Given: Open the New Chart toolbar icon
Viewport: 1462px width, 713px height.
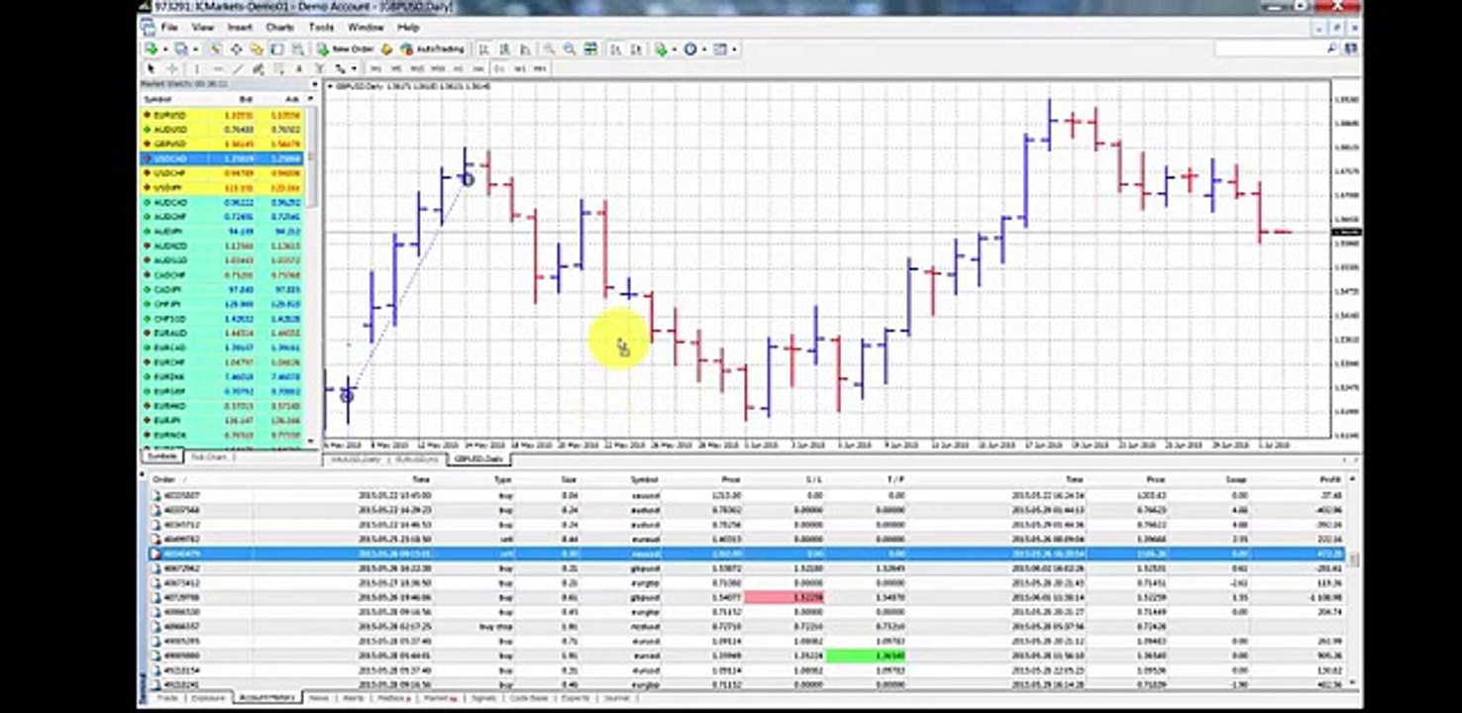Looking at the screenshot, I should click(152, 49).
